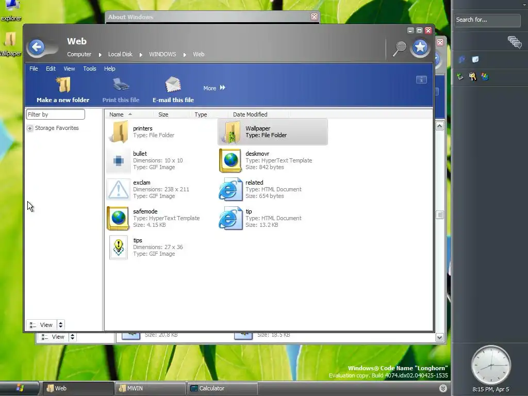Click the light blue square sidebar icon
Viewport: 528px width, 396px height.
[475, 60]
